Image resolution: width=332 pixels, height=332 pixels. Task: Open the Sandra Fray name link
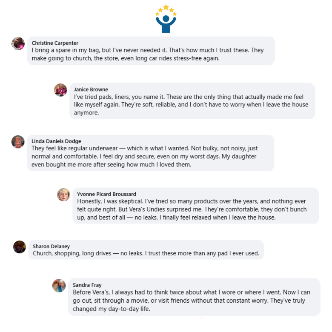[87, 285]
